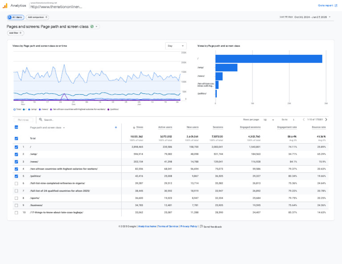This screenshot has width=342, height=264.
Task: Check the 17-things-to-know lagbaja row checkbox
Action: [x=16, y=212]
